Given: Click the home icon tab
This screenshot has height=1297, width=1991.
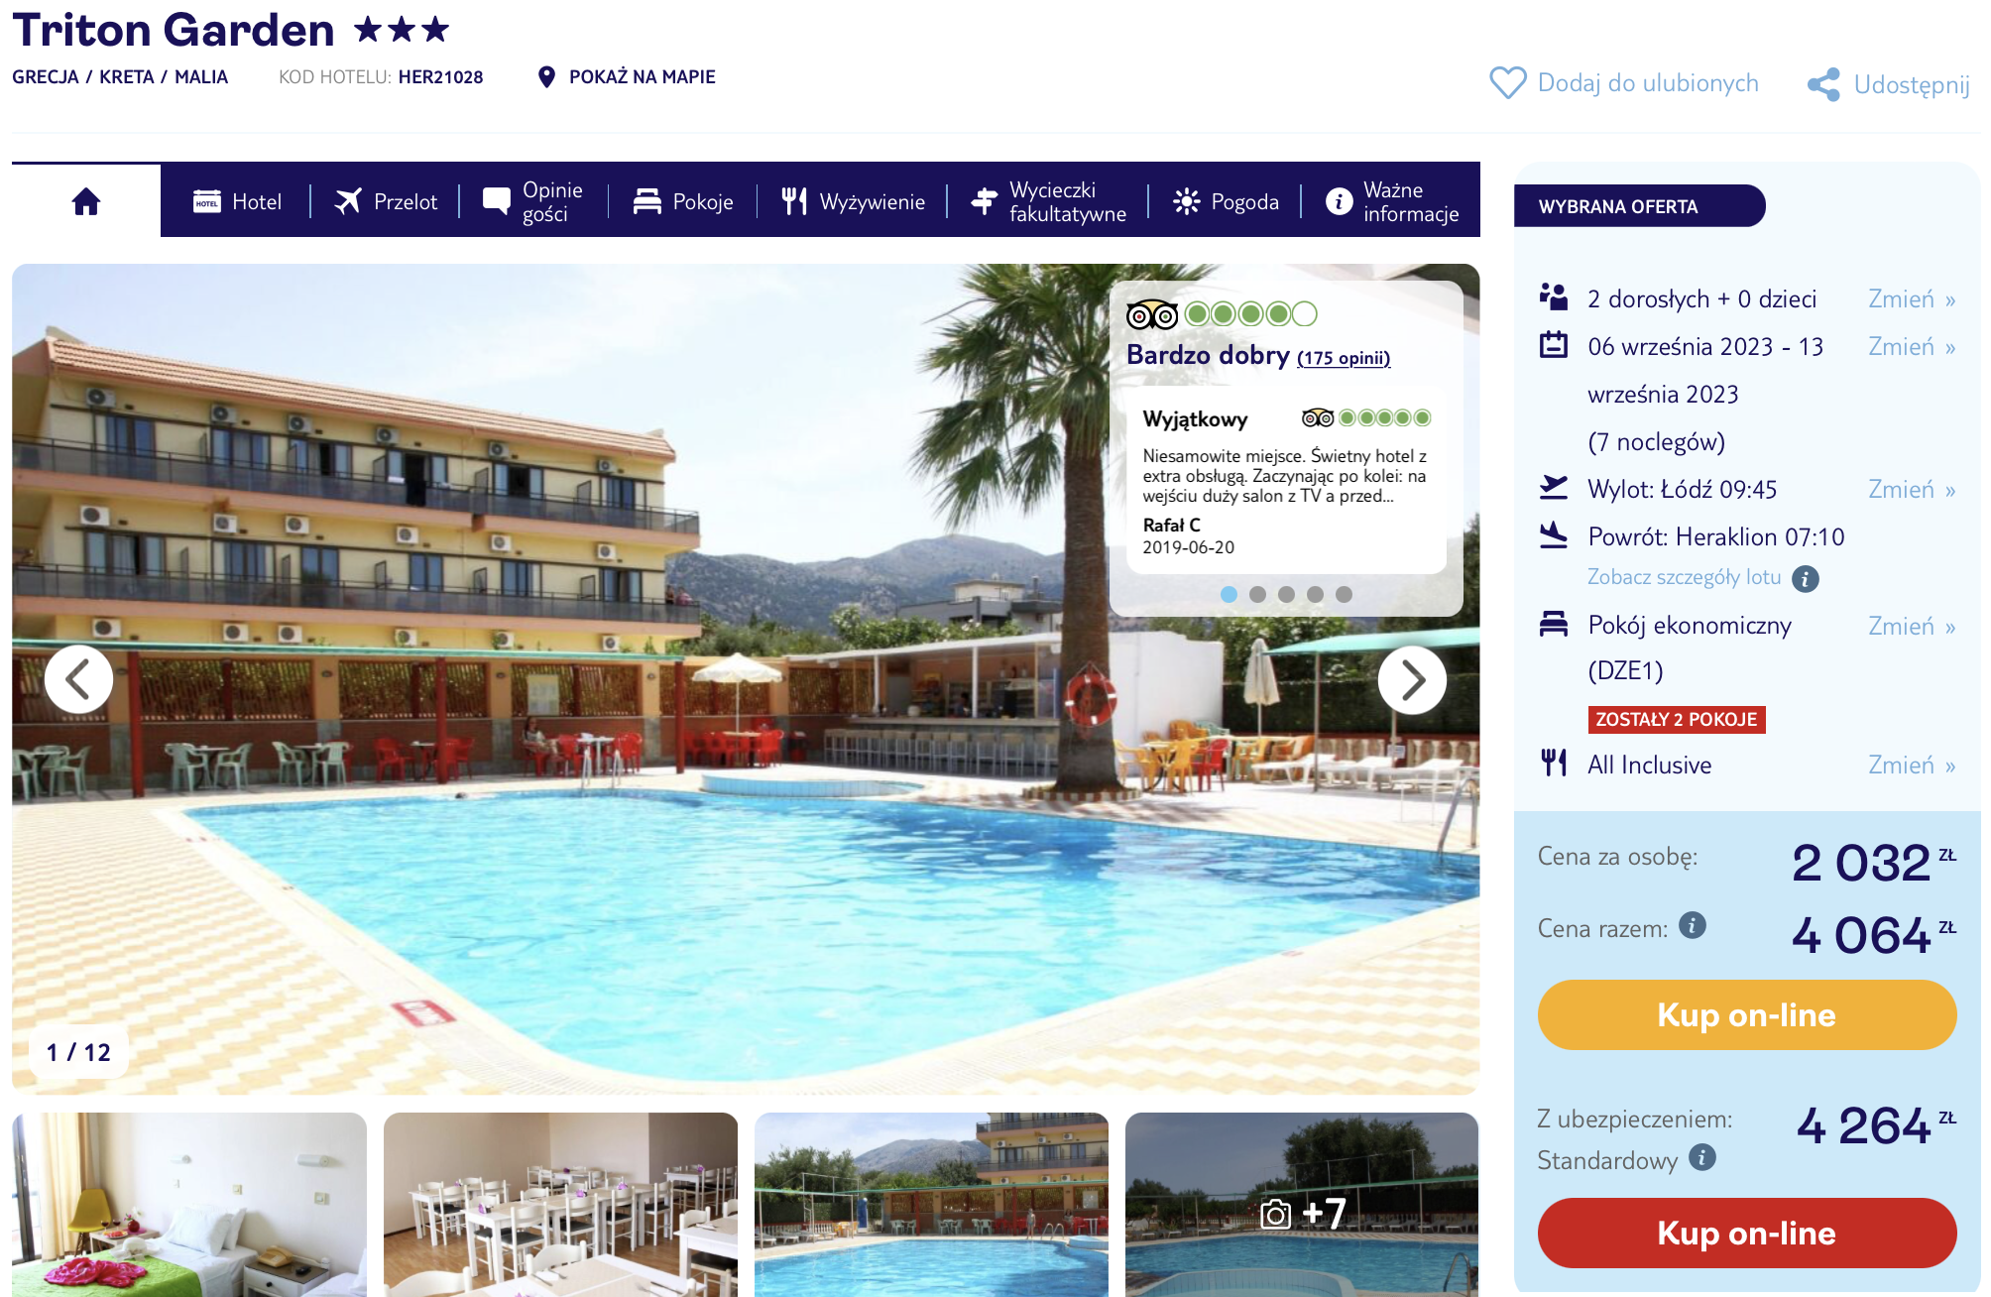Looking at the screenshot, I should (x=86, y=201).
